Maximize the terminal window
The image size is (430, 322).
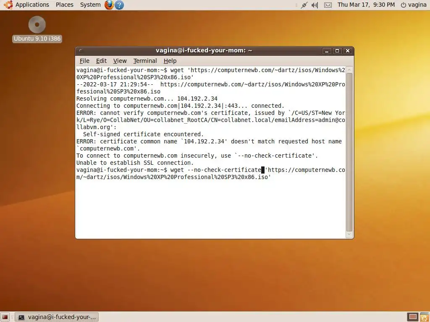(337, 51)
